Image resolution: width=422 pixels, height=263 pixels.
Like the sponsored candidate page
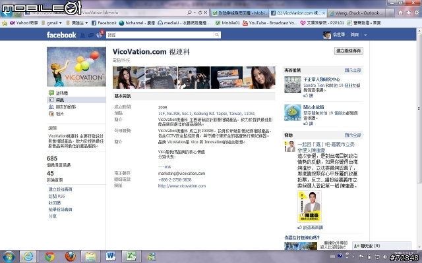coord(311,227)
